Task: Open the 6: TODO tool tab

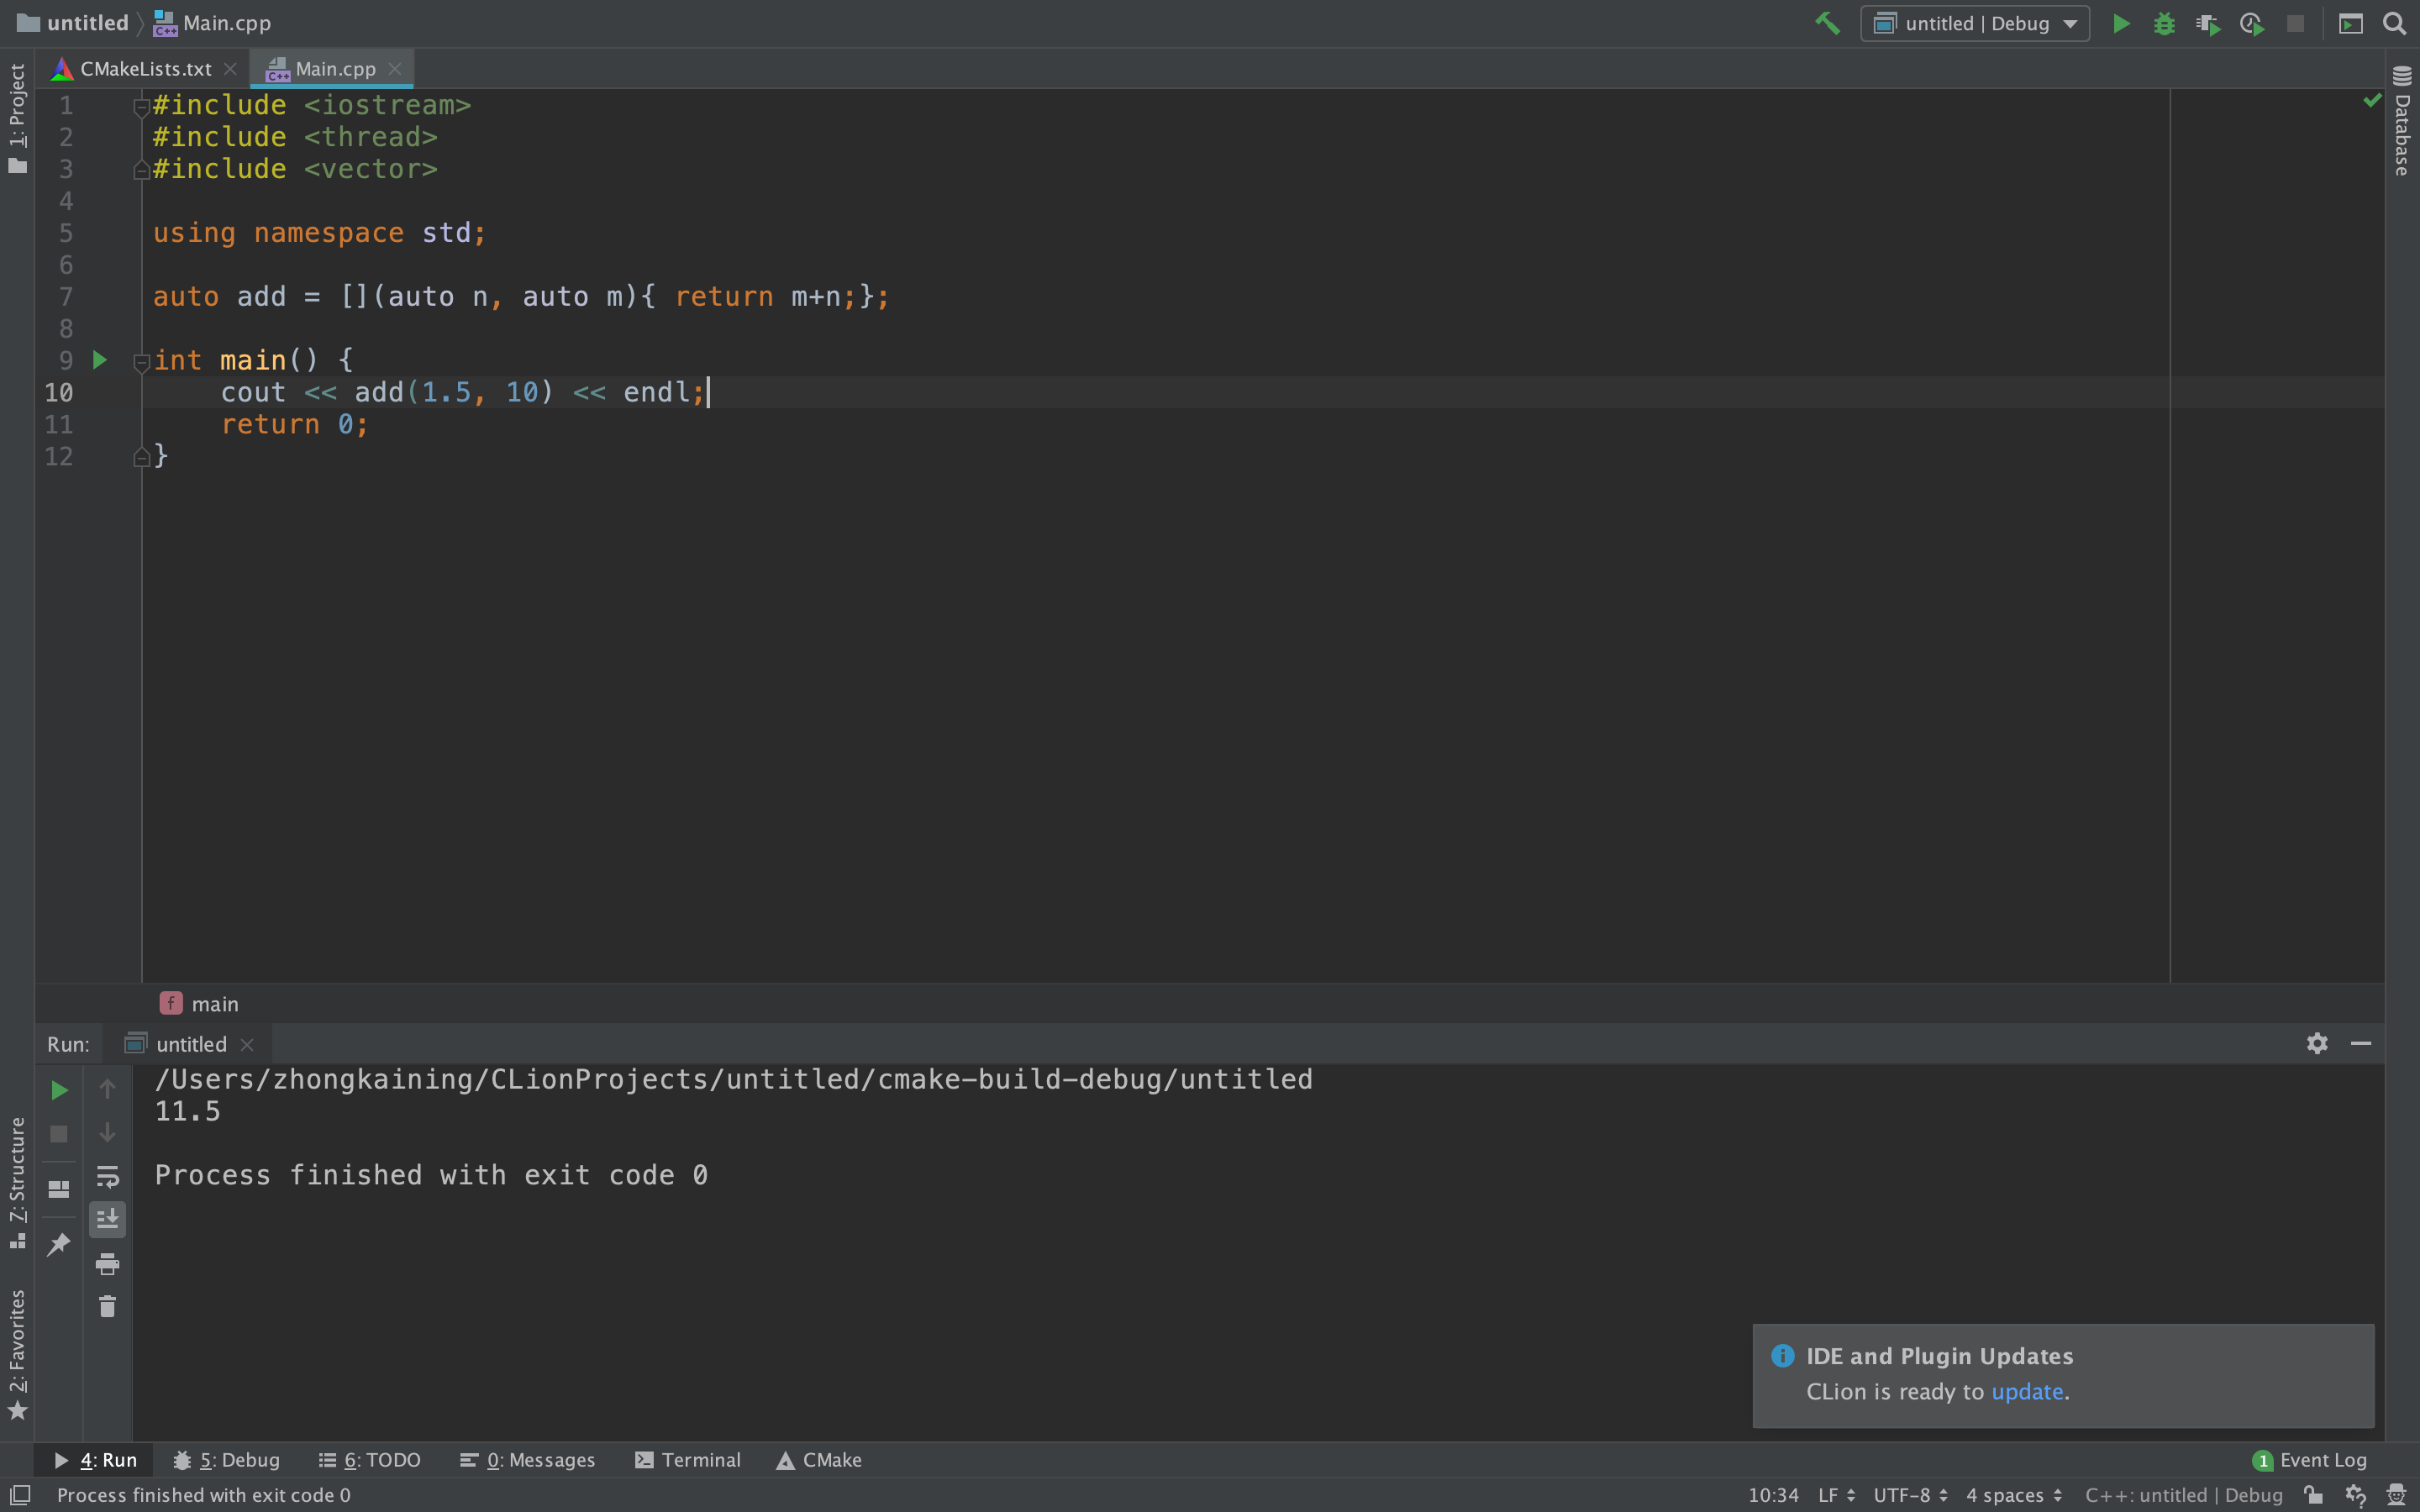Action: pyautogui.click(x=369, y=1459)
